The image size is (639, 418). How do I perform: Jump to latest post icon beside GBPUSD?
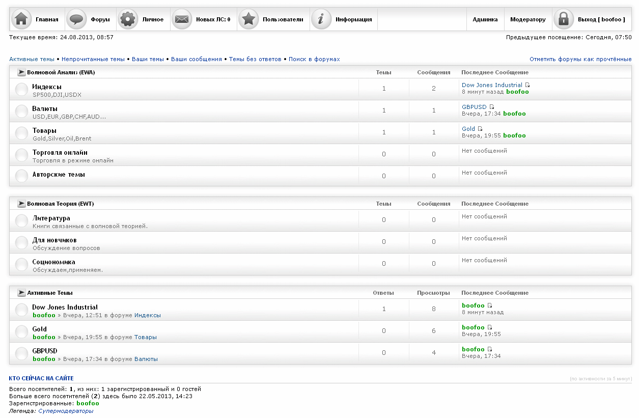492,107
